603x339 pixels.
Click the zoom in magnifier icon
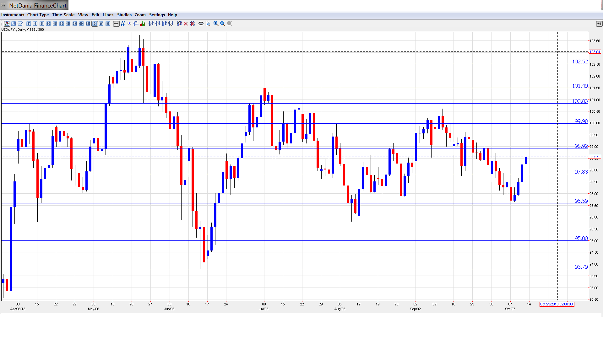pos(216,24)
